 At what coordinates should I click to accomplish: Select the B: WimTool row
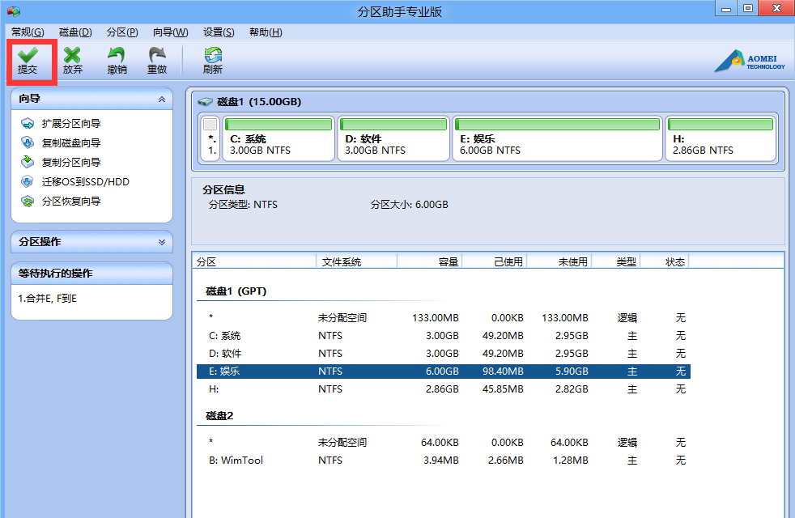(x=444, y=461)
